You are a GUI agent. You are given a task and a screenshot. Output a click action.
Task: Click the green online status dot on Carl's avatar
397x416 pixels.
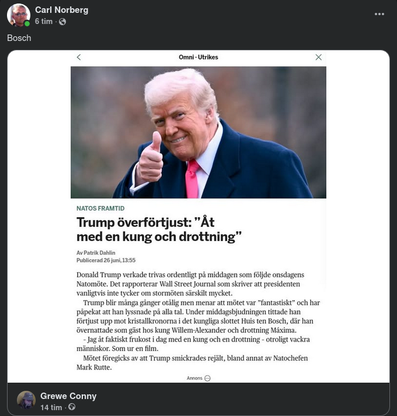27,23
